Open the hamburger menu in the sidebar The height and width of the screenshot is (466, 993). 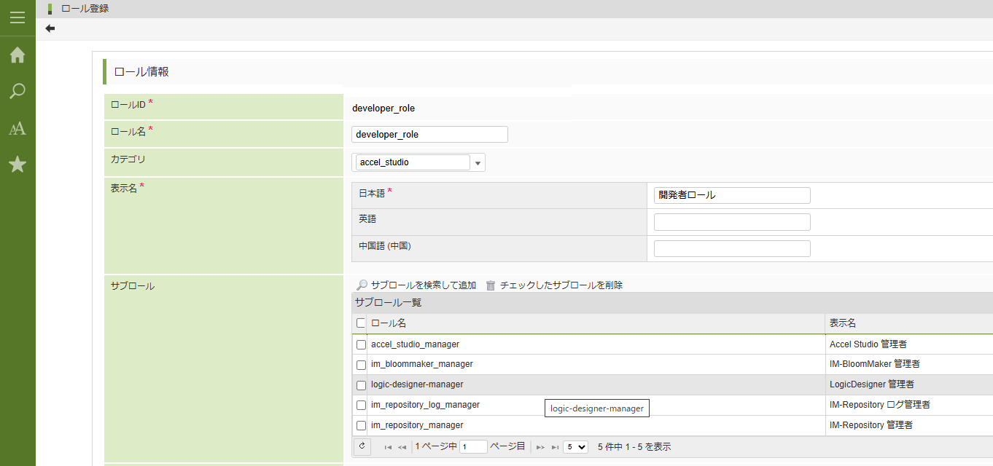(x=17, y=17)
